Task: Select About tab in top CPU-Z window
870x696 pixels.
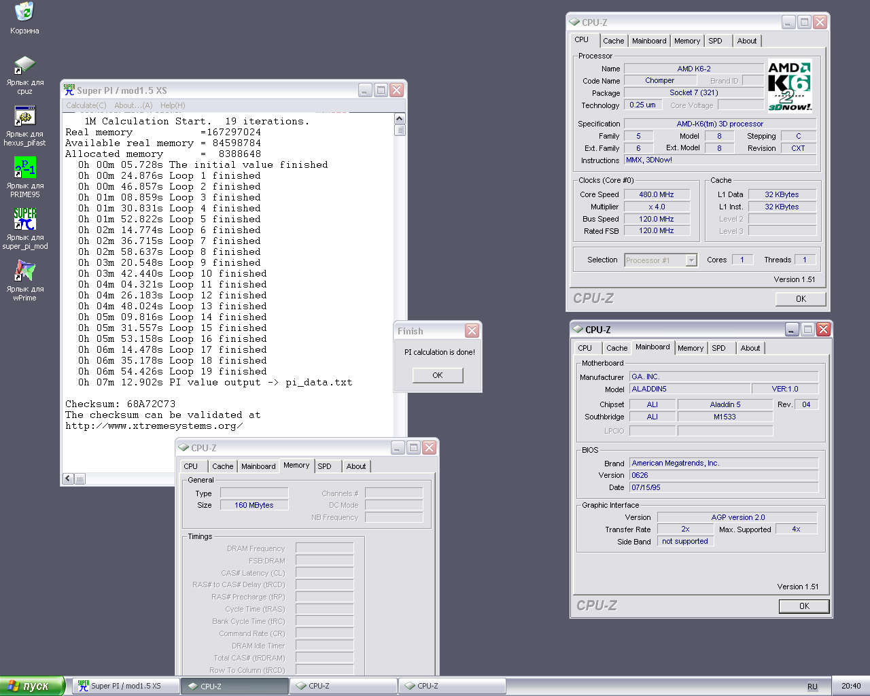Action: coord(747,41)
